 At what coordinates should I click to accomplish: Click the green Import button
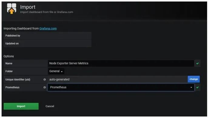click(21, 106)
